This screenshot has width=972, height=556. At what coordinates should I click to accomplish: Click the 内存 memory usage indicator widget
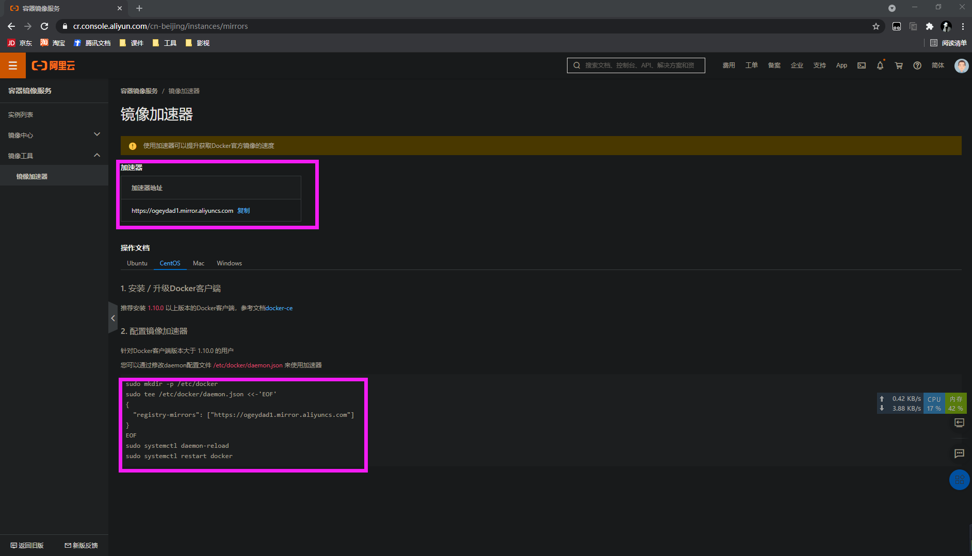955,403
